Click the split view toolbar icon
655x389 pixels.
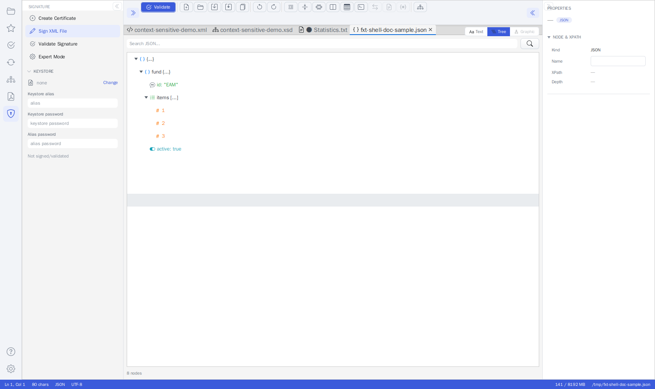pyautogui.click(x=333, y=7)
